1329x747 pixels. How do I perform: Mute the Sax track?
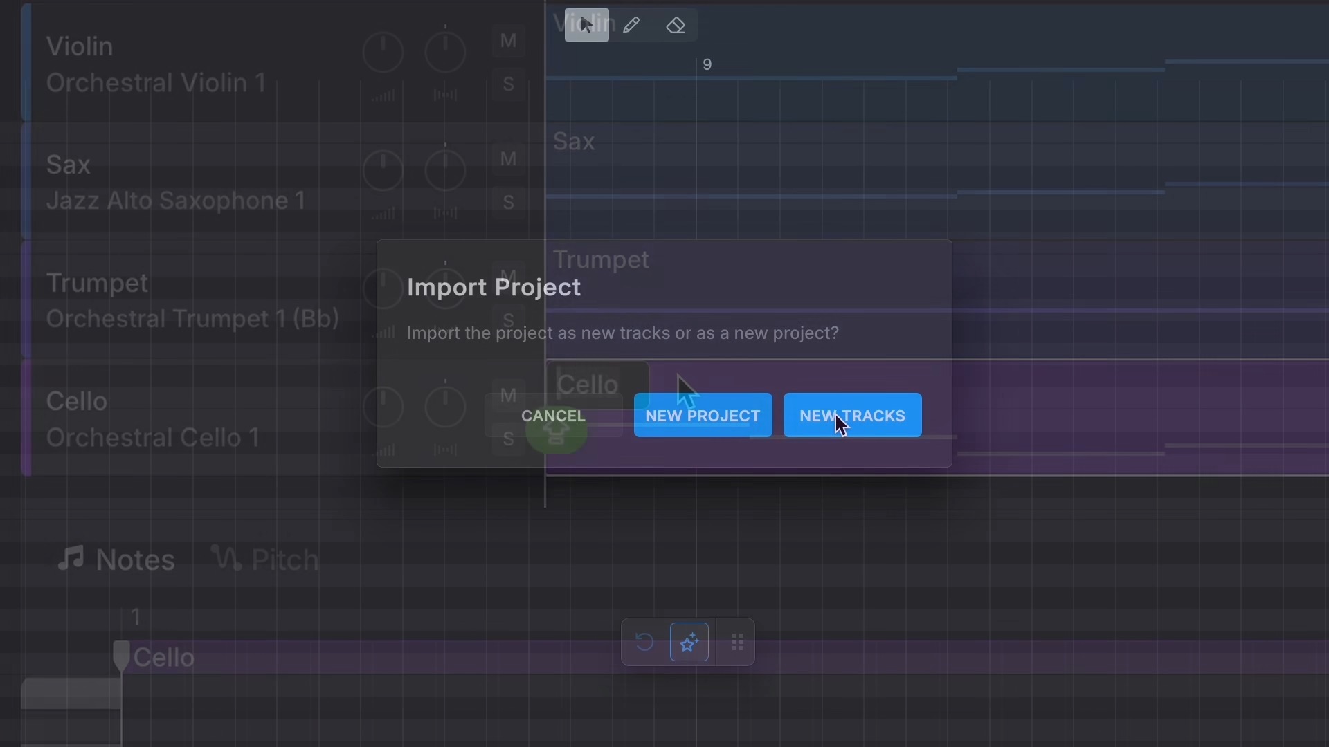point(508,160)
